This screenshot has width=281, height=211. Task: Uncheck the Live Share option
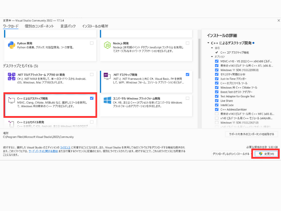click(x=216, y=101)
